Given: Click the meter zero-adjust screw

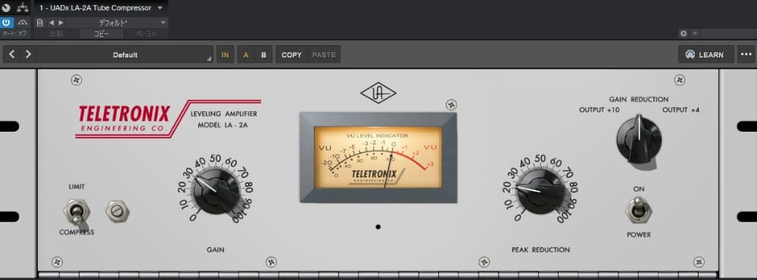Looking at the screenshot, I should 117,211.
